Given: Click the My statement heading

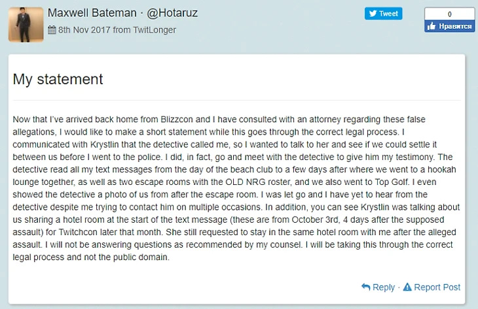Looking at the screenshot, I should [58, 79].
